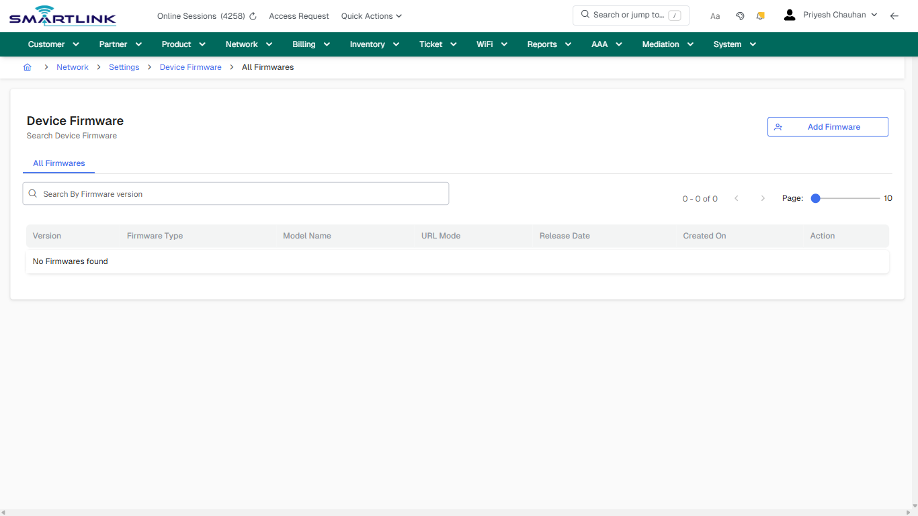918x516 pixels.
Task: Click the search icon in firmware search field
Action: [x=32, y=193]
